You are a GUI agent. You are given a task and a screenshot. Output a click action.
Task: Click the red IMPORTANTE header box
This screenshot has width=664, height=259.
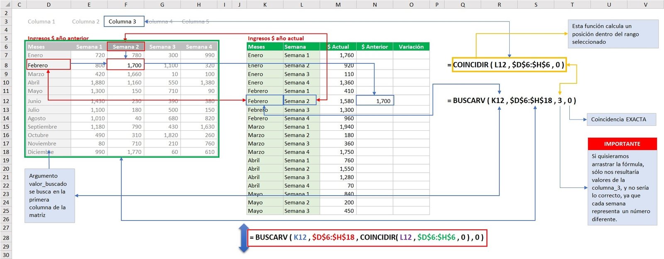622,144
